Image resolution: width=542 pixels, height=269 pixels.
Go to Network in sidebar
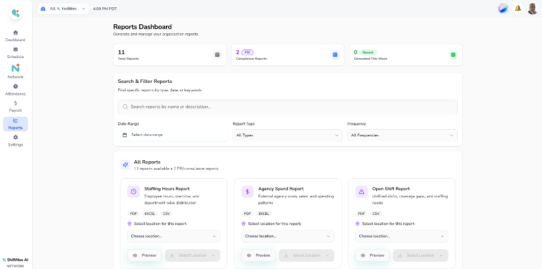pyautogui.click(x=15, y=72)
